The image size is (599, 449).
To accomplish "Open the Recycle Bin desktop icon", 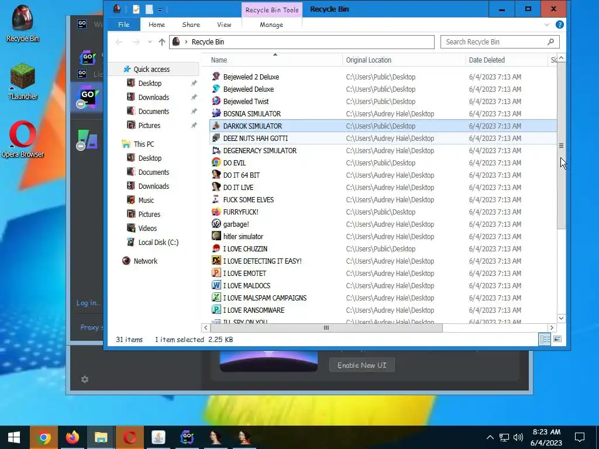I will point(23,23).
